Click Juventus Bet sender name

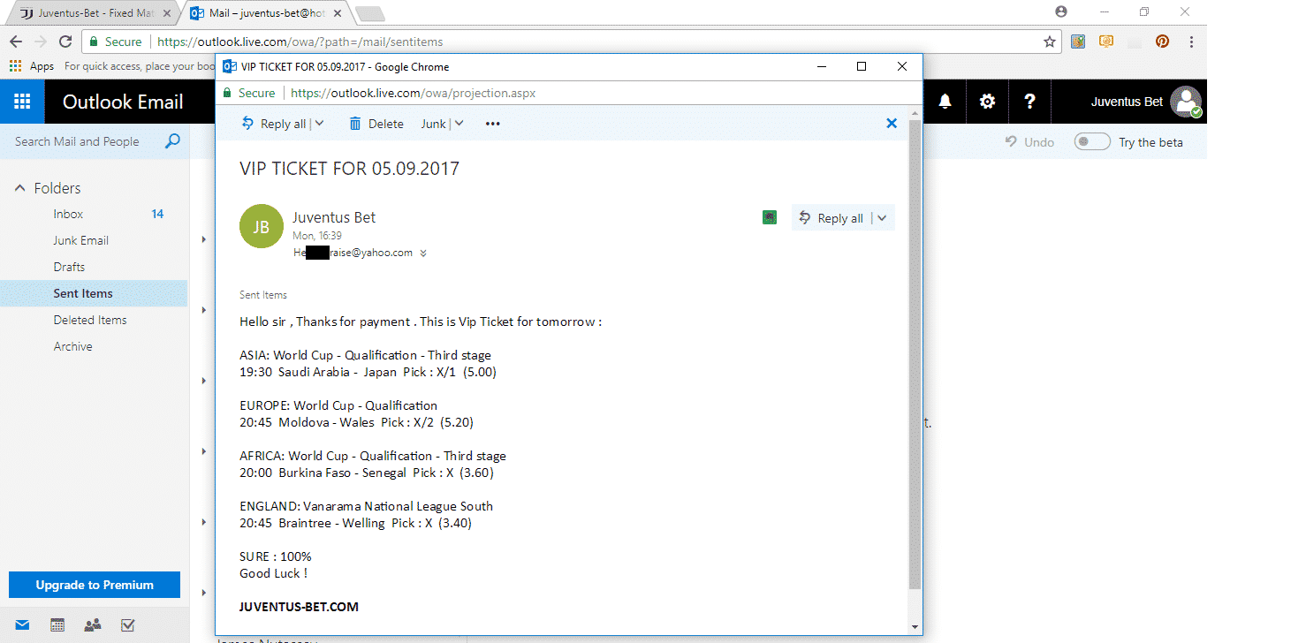334,217
